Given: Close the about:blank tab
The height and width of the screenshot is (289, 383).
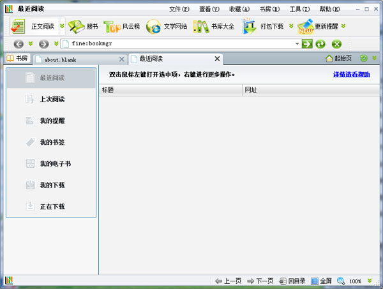Looking at the screenshot, I should (122, 59).
